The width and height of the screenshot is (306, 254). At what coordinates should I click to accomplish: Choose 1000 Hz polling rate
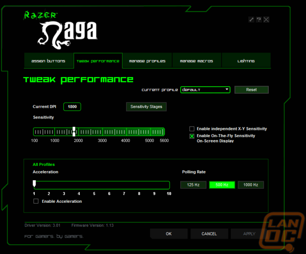[251, 185]
